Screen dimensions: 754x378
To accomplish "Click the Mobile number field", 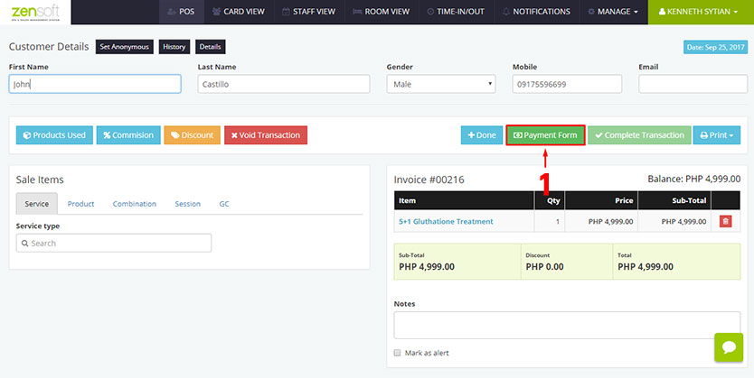I will [567, 84].
